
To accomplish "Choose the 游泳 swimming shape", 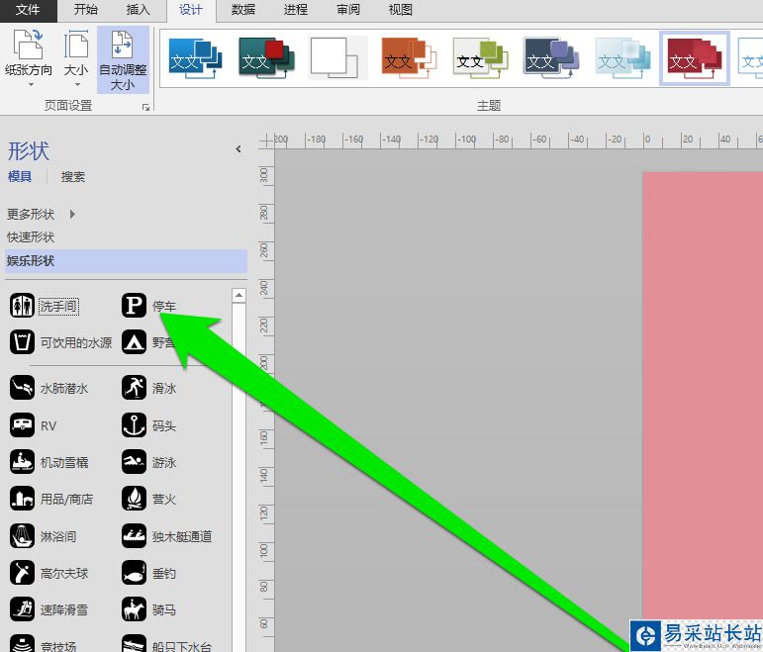I will (148, 462).
